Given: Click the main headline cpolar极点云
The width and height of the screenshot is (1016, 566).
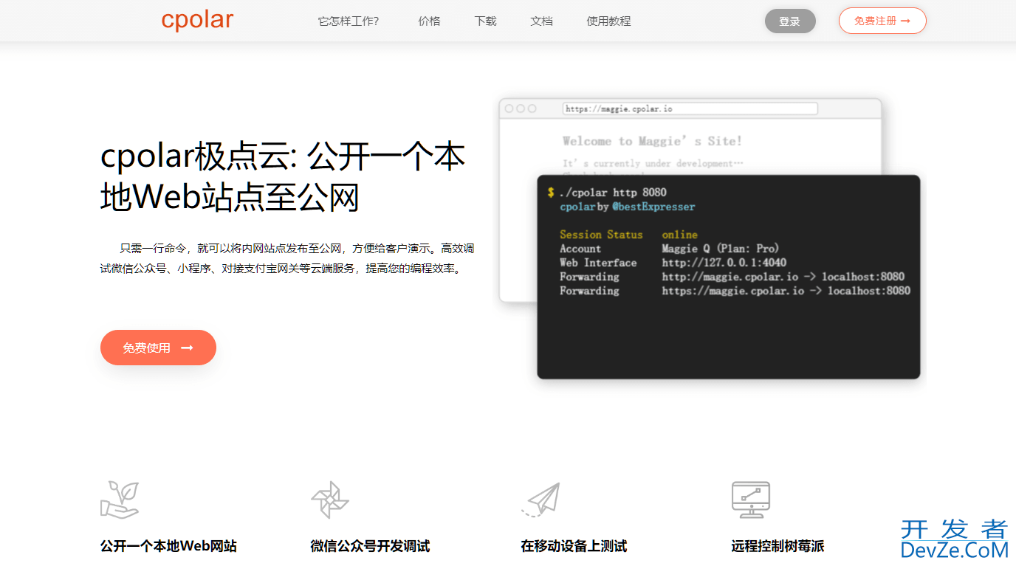Looking at the screenshot, I should point(283,177).
